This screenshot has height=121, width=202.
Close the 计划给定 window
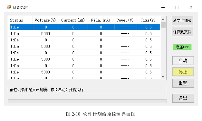[191, 7]
